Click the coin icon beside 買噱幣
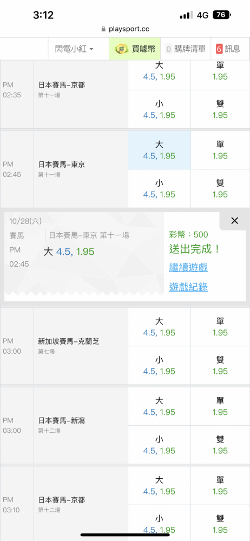Viewport: 250px width, 541px height. 122,49
